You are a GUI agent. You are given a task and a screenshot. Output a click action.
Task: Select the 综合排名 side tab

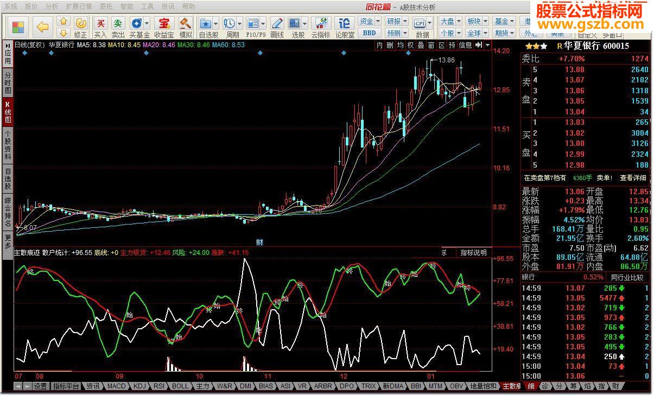[8, 213]
